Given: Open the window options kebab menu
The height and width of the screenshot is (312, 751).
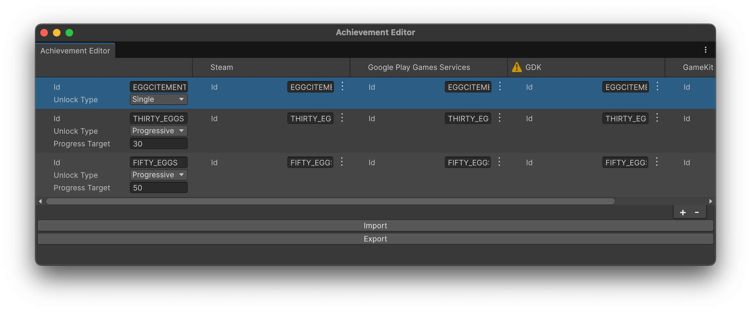Looking at the screenshot, I should (x=705, y=49).
